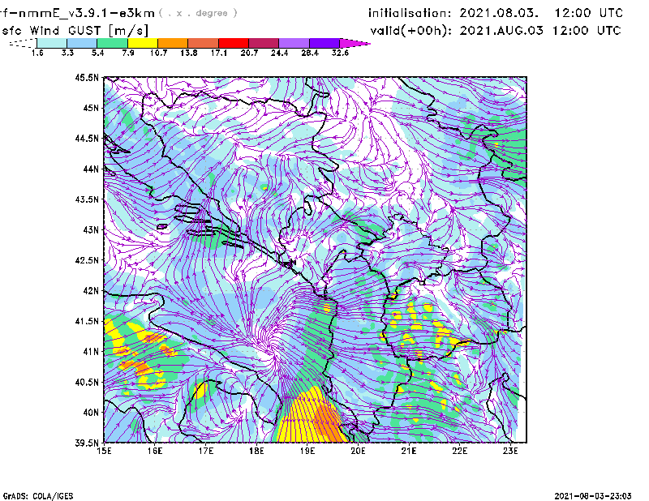Select the lavender 24.4–28.4 legend swatch
Viewport: 649px width, 501px height.
pyautogui.click(x=294, y=43)
